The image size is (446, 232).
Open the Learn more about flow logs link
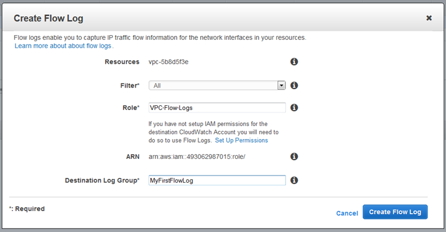(63, 46)
